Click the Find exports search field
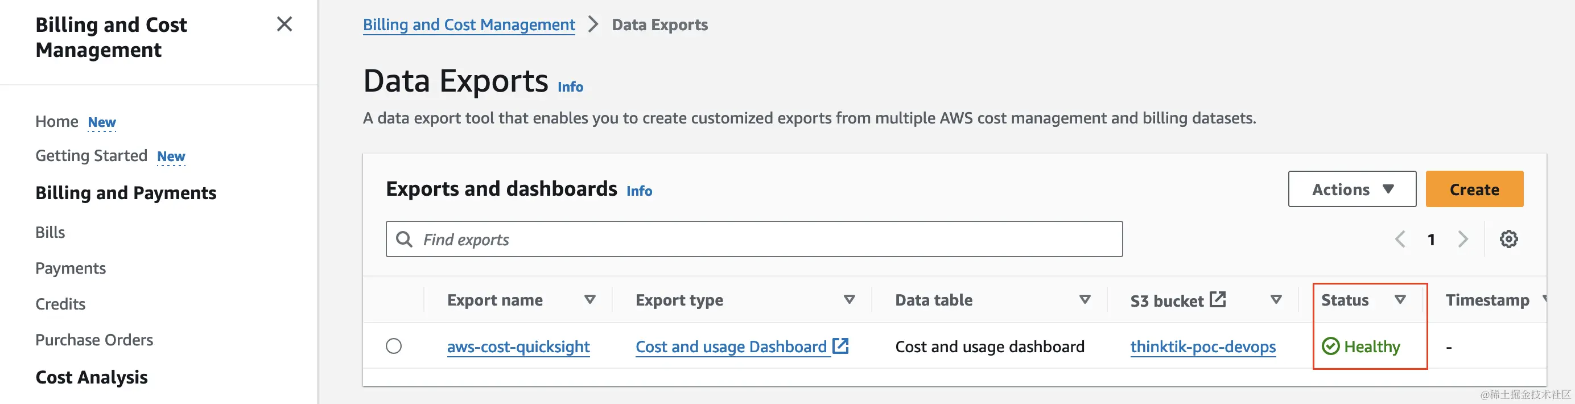The height and width of the screenshot is (404, 1575). click(x=764, y=240)
